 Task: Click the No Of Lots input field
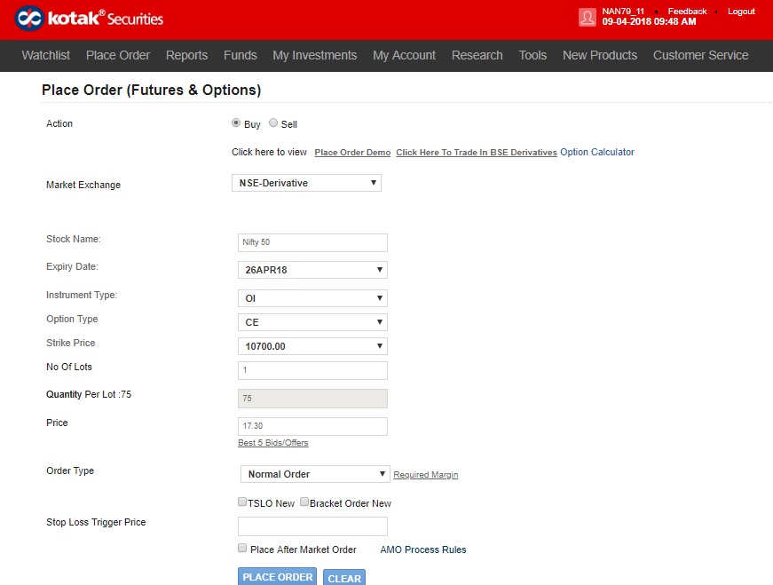click(312, 370)
